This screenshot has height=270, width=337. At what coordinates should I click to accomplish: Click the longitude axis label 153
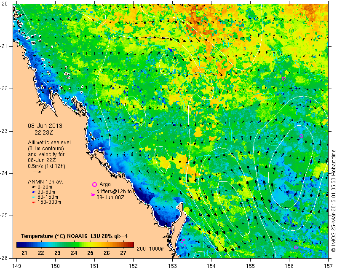point(172,266)
